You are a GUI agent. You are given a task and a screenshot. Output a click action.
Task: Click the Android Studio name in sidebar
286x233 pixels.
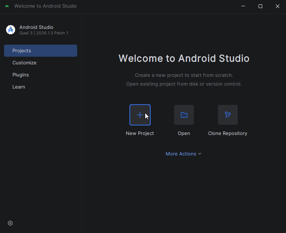click(36, 27)
